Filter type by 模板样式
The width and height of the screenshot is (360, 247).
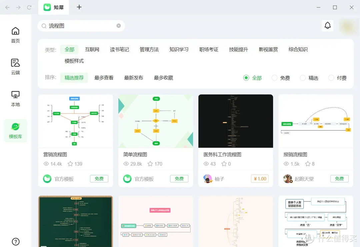coord(74,61)
